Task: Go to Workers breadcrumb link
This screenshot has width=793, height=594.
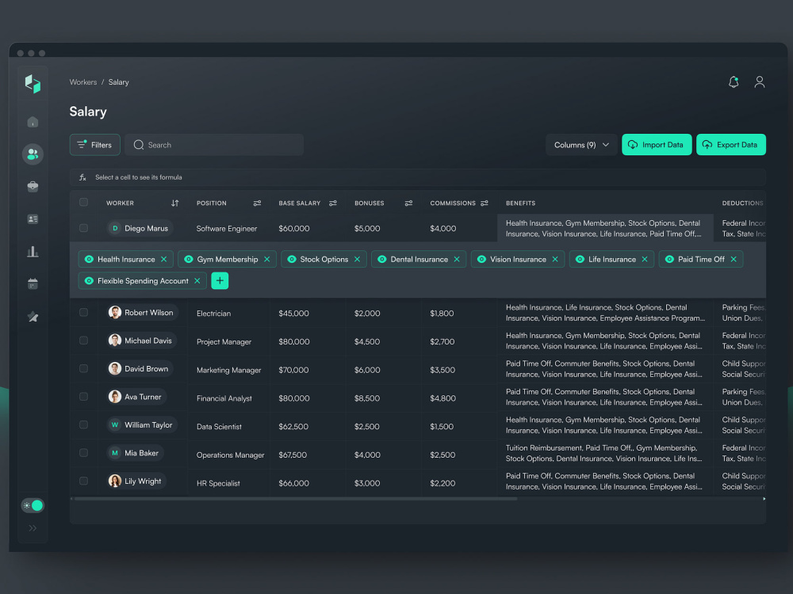Action: [83, 82]
